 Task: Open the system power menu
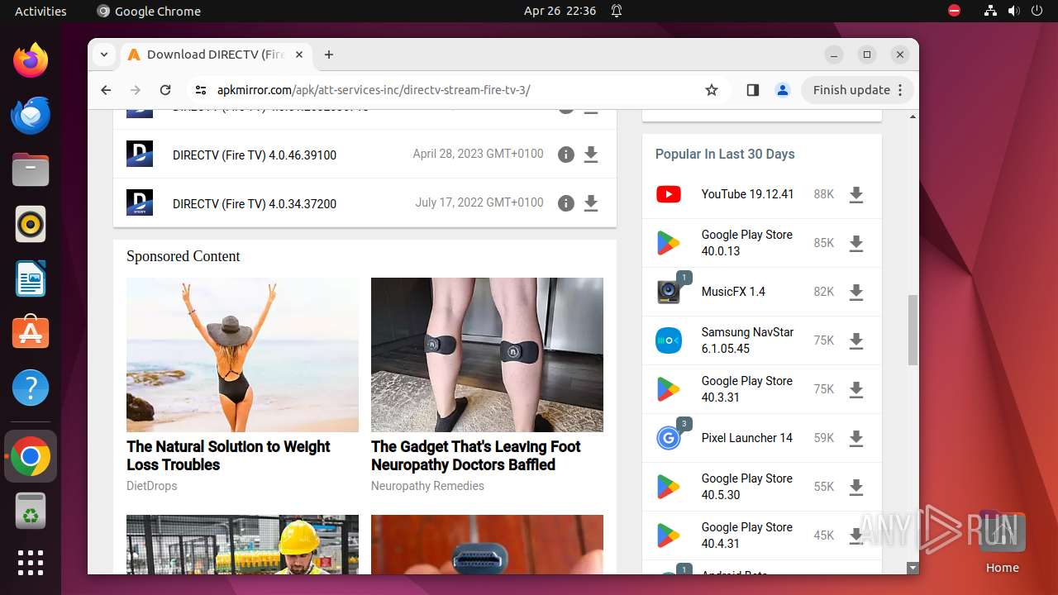1037,11
